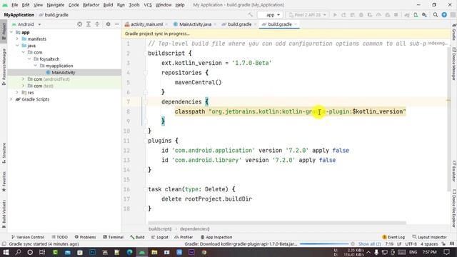Viewport: 457px width, 257px height.
Task: Open the Navigate menu
Action: [56, 5]
